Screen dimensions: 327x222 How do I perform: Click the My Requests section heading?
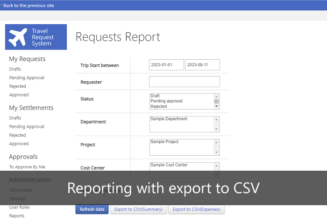tap(27, 59)
